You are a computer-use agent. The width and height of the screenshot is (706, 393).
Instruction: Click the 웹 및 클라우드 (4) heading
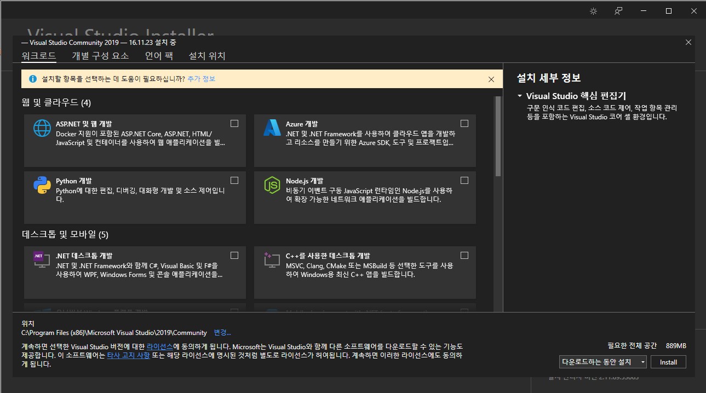point(56,102)
